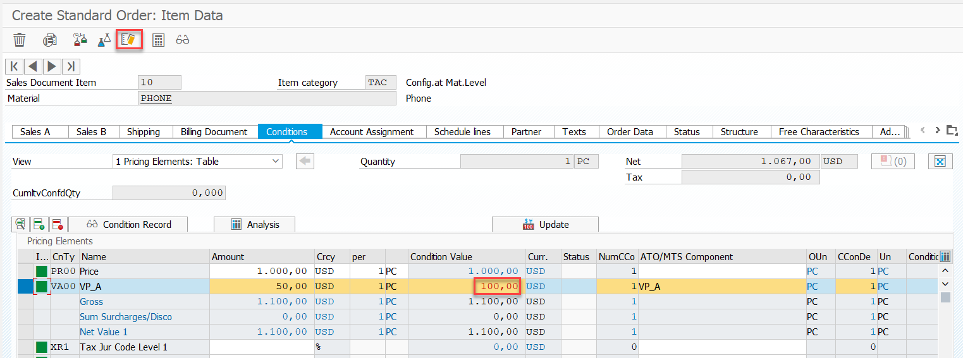This screenshot has height=358, width=963.
Task: Click the flag (0) button near Net
Action: point(893,162)
